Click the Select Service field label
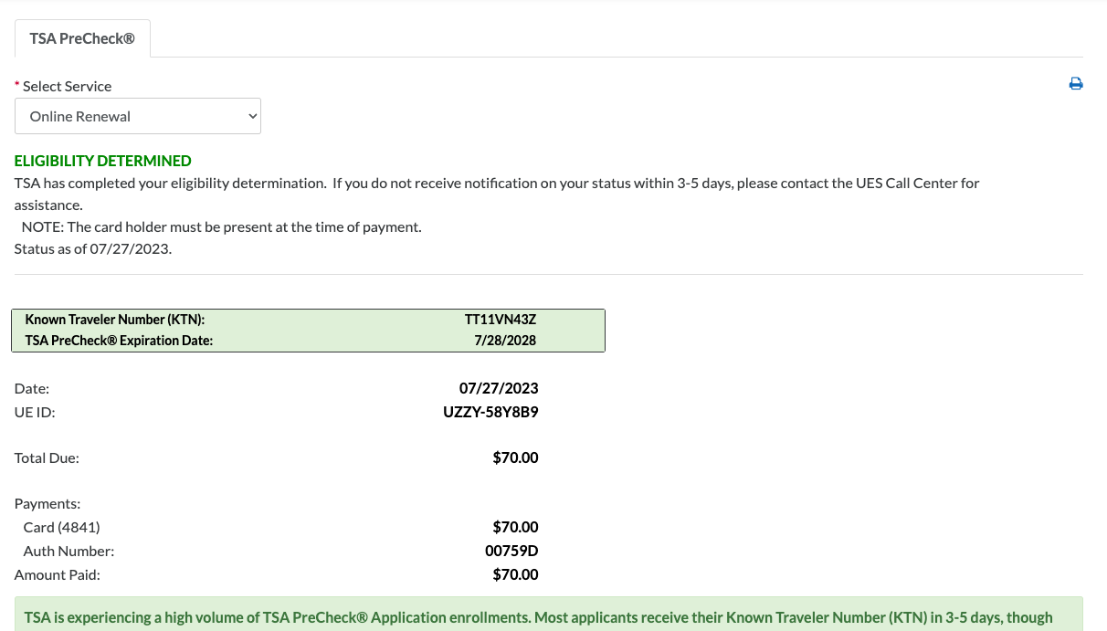 point(67,86)
